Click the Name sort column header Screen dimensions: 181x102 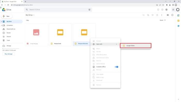[161, 20]
